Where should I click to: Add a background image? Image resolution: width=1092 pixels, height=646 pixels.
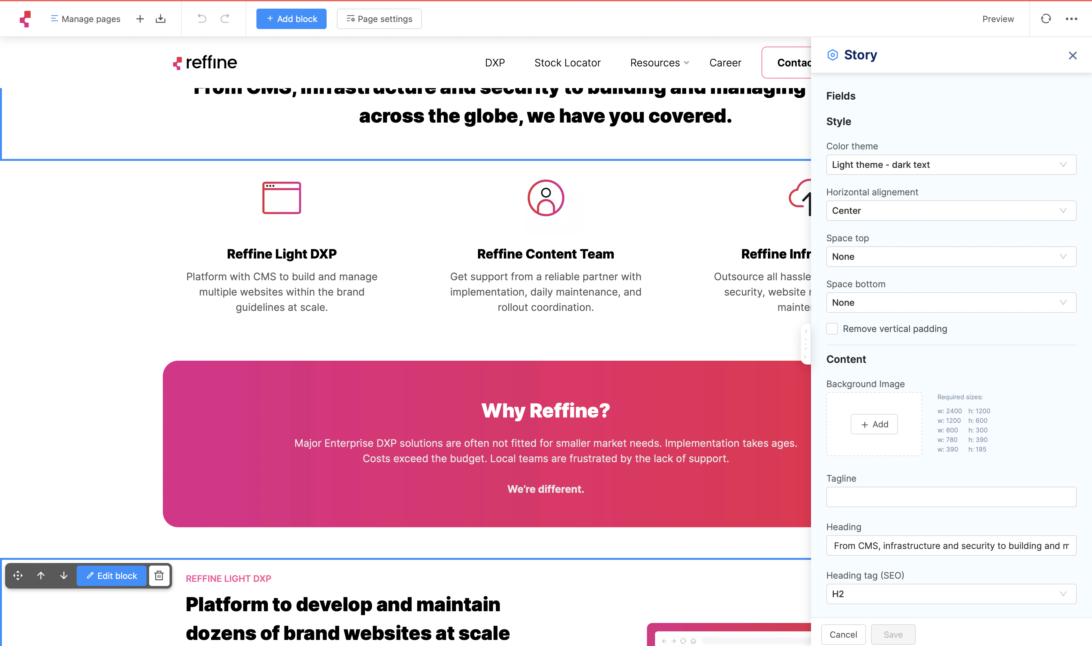click(x=874, y=424)
